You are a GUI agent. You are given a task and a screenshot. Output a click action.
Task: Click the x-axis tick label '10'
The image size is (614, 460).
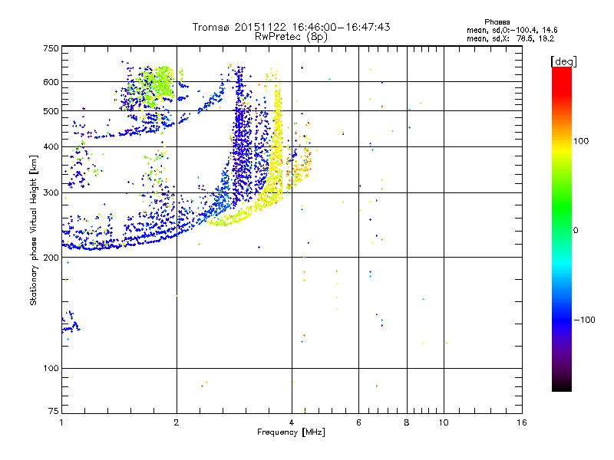point(444,422)
